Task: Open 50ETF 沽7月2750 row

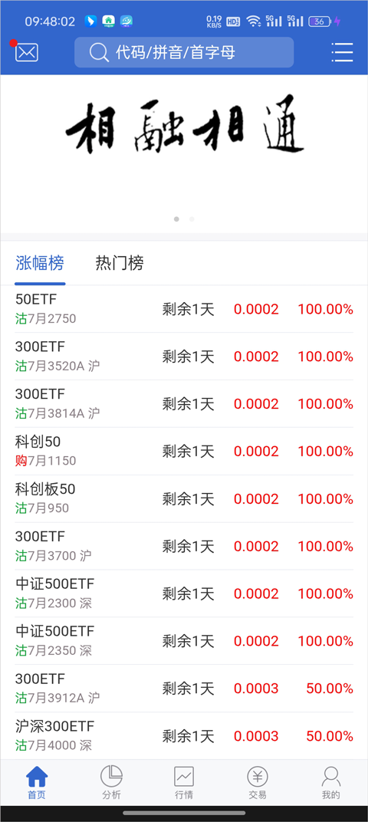Action: (184, 309)
